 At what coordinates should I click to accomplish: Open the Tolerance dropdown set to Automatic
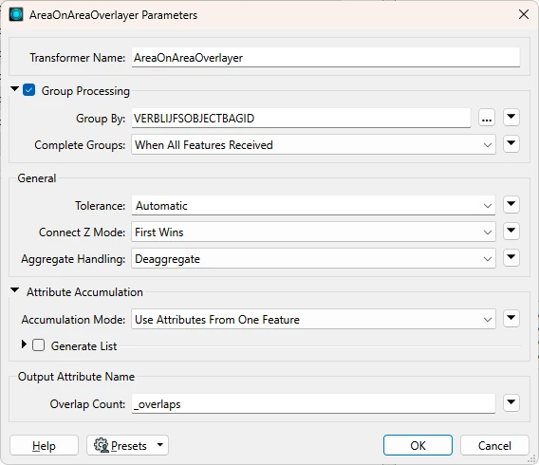313,206
